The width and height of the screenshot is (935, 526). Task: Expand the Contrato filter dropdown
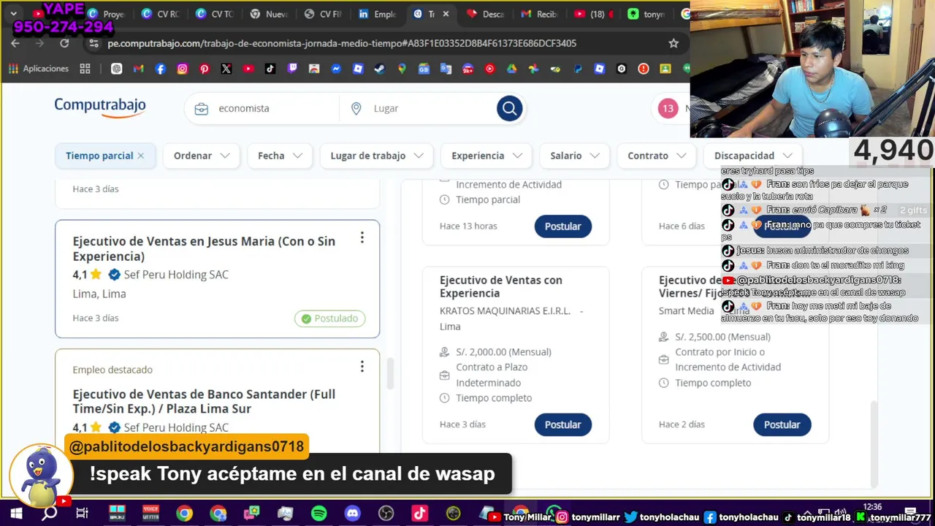coord(657,156)
